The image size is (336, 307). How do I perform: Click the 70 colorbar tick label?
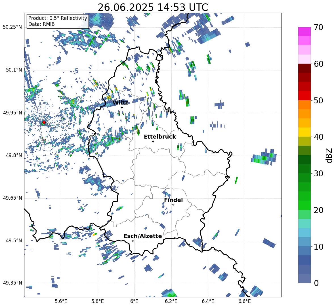coord(318,28)
